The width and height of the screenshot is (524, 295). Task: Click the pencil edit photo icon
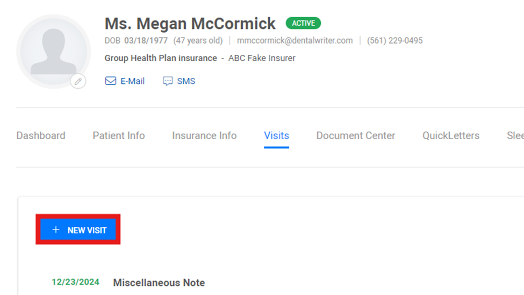(78, 81)
